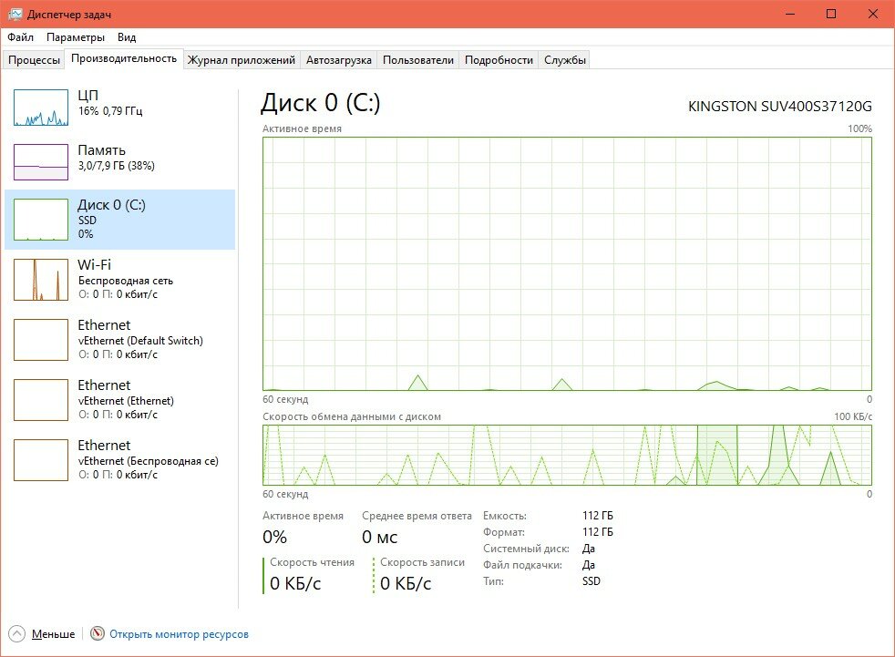Click the Диск 0 (C:) sidebar item
This screenshot has height=657, width=895.
120,220
